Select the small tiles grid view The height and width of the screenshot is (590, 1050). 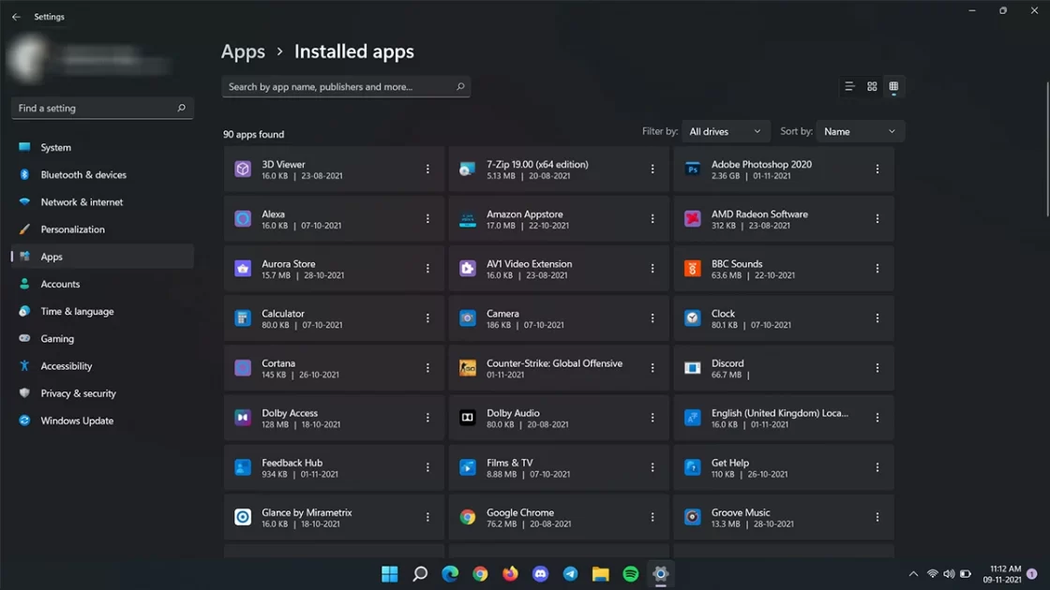(893, 86)
